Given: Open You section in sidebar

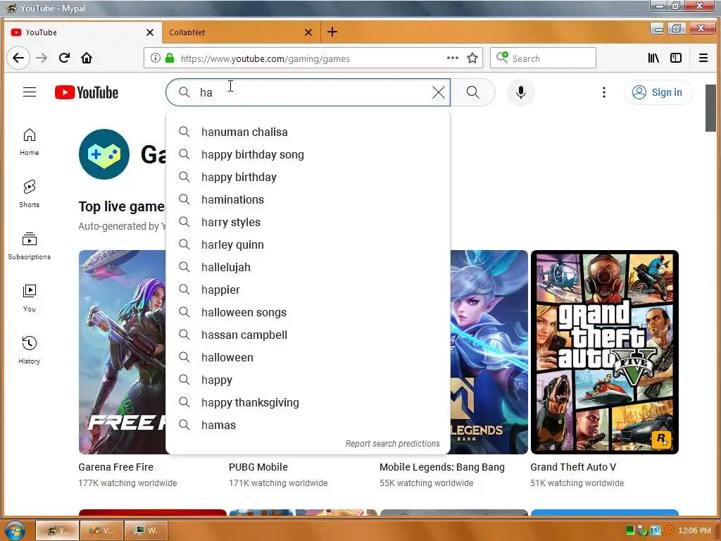Looking at the screenshot, I should [29, 298].
